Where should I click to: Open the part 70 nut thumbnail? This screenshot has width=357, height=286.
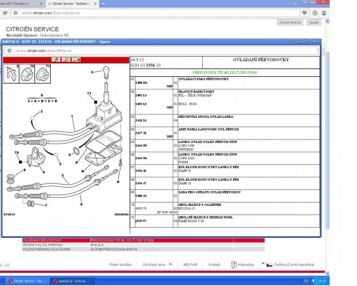click(27, 74)
